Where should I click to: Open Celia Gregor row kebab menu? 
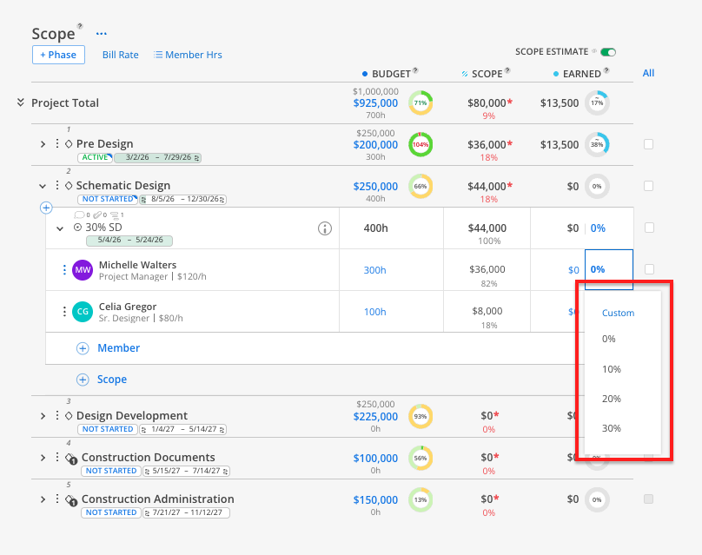[64, 312]
